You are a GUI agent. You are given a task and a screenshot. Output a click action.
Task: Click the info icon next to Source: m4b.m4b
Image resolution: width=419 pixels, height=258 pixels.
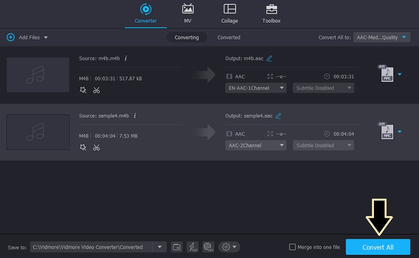point(126,58)
